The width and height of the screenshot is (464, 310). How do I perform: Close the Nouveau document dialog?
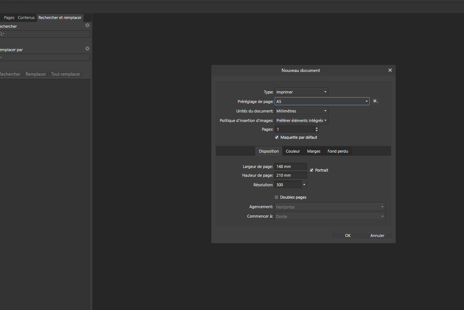tap(390, 70)
